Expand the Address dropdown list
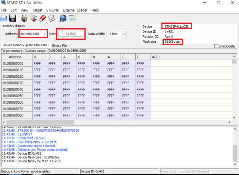Screen dimensions: 239x175 coord(44,34)
